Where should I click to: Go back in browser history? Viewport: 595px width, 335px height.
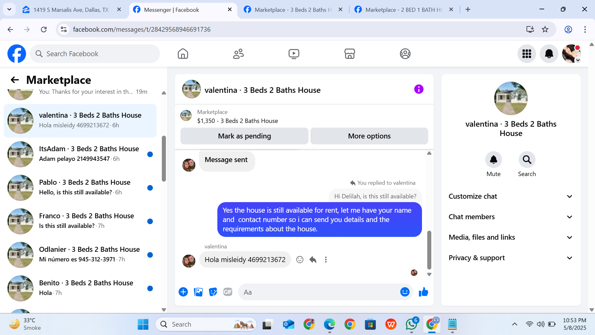10,29
